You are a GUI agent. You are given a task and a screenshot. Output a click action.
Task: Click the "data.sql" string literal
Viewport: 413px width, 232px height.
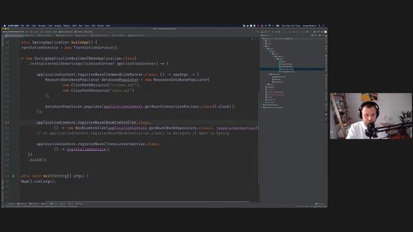121,90
